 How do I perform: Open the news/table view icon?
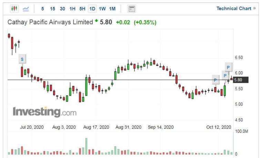pos(132,9)
